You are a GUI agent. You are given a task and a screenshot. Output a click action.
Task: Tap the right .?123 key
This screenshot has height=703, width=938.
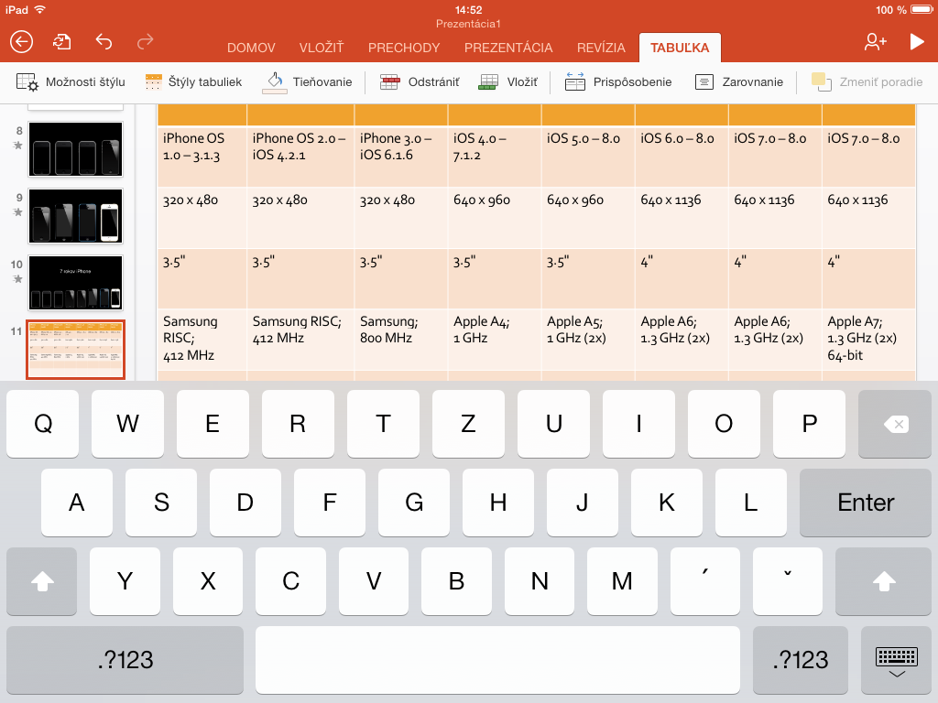coord(801,661)
